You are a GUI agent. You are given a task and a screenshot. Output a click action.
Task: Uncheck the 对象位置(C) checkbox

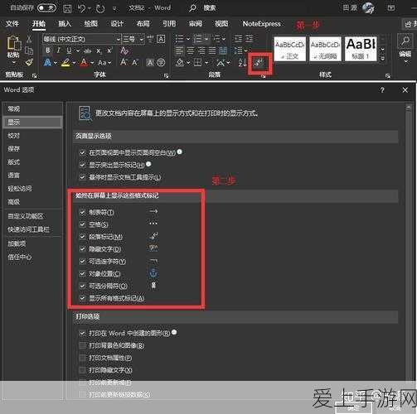click(82, 273)
